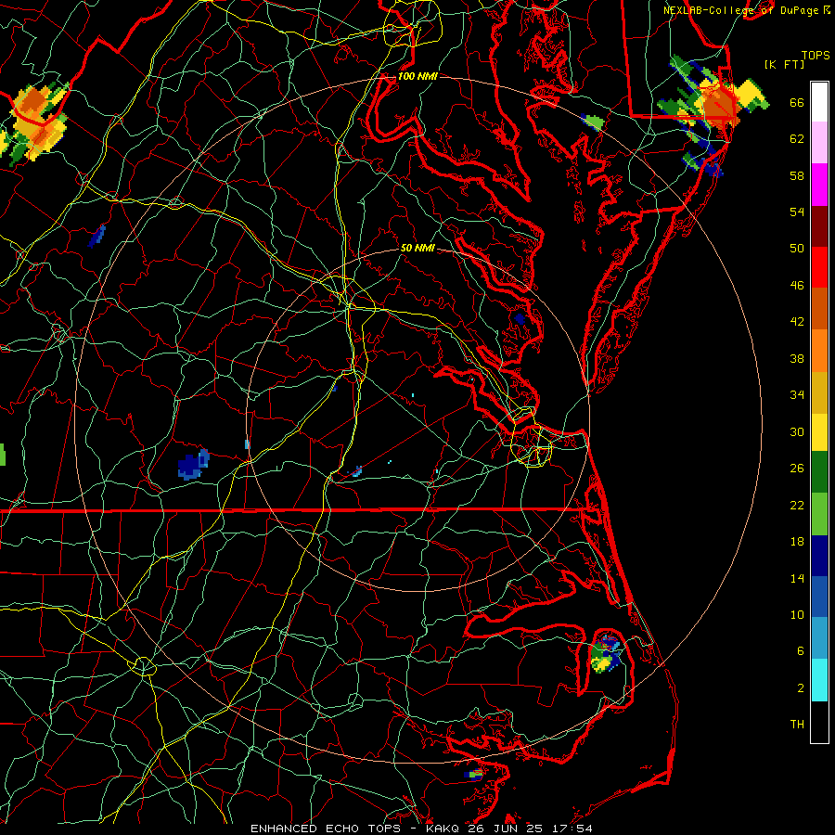Click the legend label 22
This screenshot has height=835, width=835.
(x=797, y=506)
